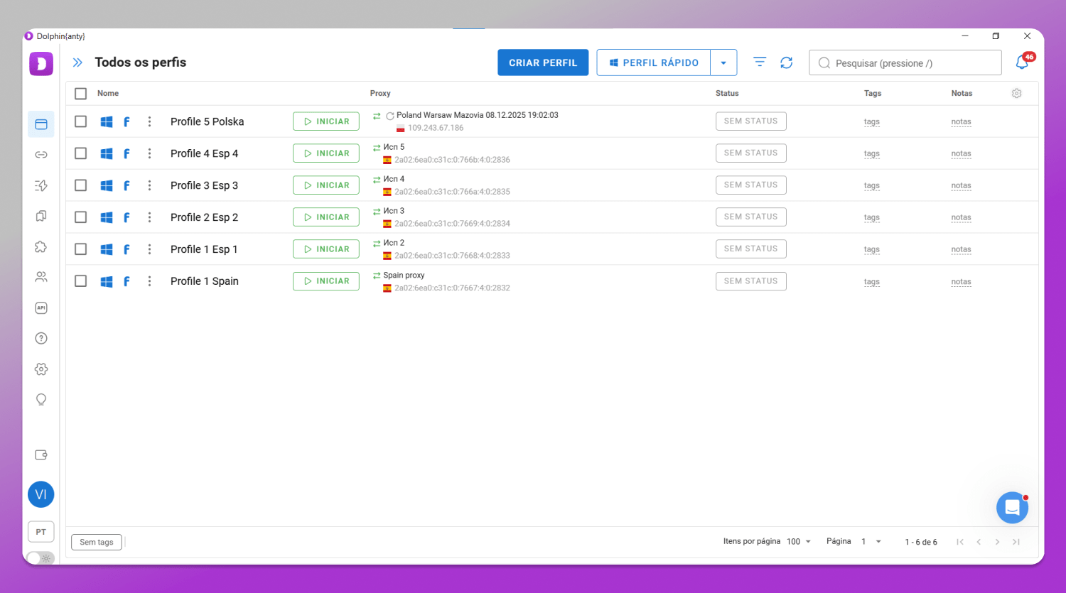Click the Tags column header

(x=873, y=93)
